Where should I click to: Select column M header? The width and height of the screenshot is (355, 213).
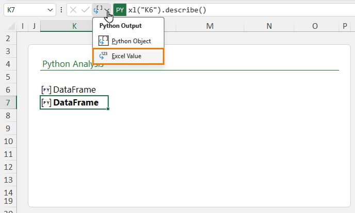(x=210, y=26)
